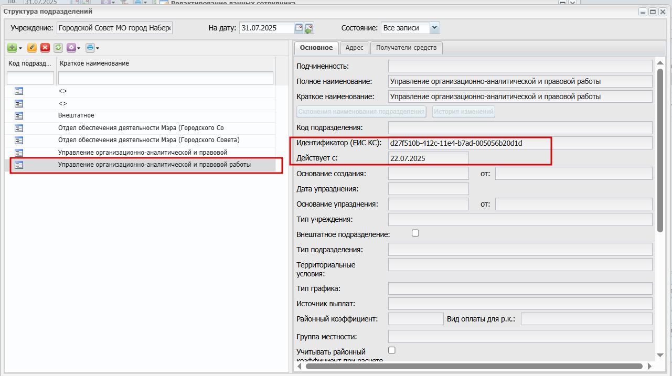Minimize the Структура подразделений window
672x376 pixels.
[643, 12]
